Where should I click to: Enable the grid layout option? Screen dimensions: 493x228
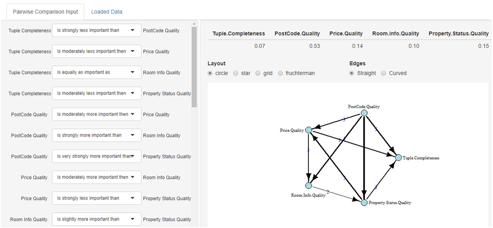(x=258, y=73)
